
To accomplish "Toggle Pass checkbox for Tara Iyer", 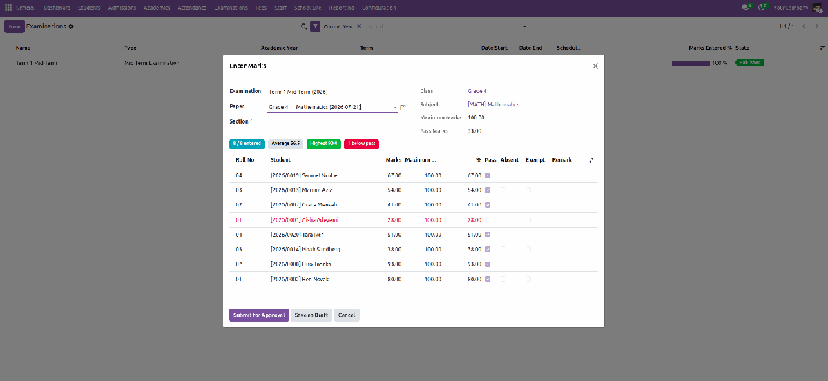I will click(x=488, y=234).
